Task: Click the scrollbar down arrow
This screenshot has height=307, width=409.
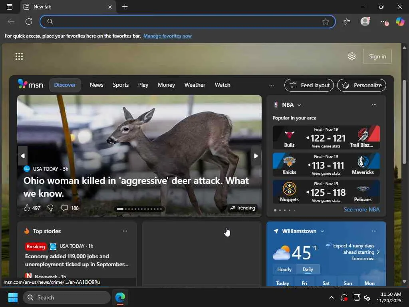Action: coord(404,282)
